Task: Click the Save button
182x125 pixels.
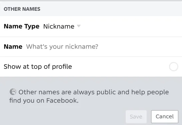Action: click(136, 117)
